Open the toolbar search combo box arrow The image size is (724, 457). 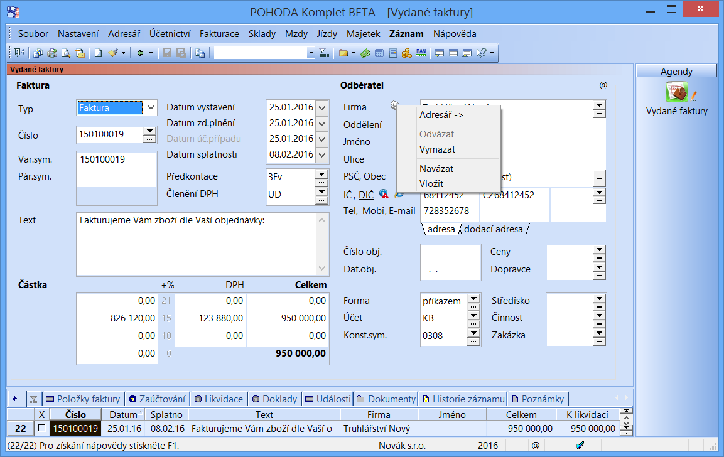point(311,53)
